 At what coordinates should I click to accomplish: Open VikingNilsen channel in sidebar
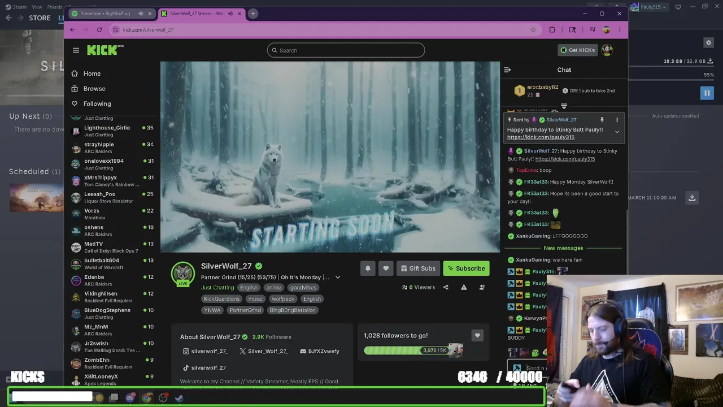click(x=112, y=297)
